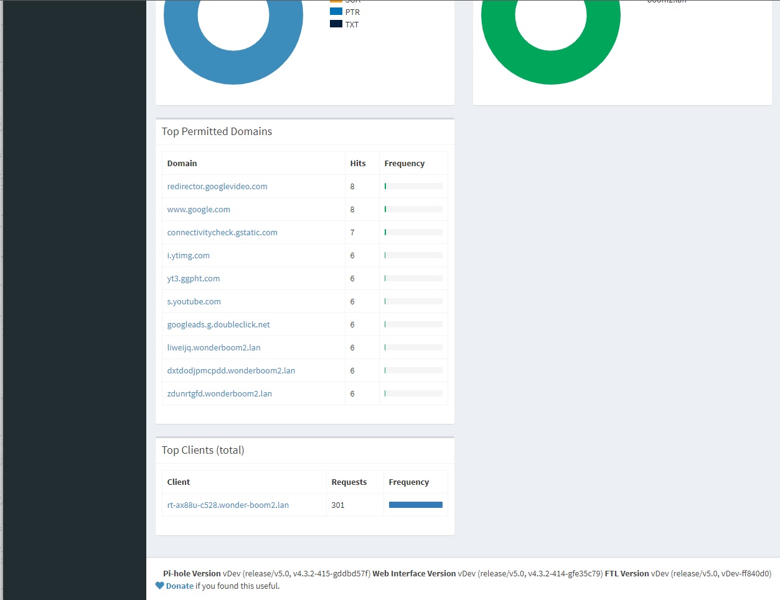
Task: Click frequency bar for redirector.googlevideo.com
Action: [413, 186]
